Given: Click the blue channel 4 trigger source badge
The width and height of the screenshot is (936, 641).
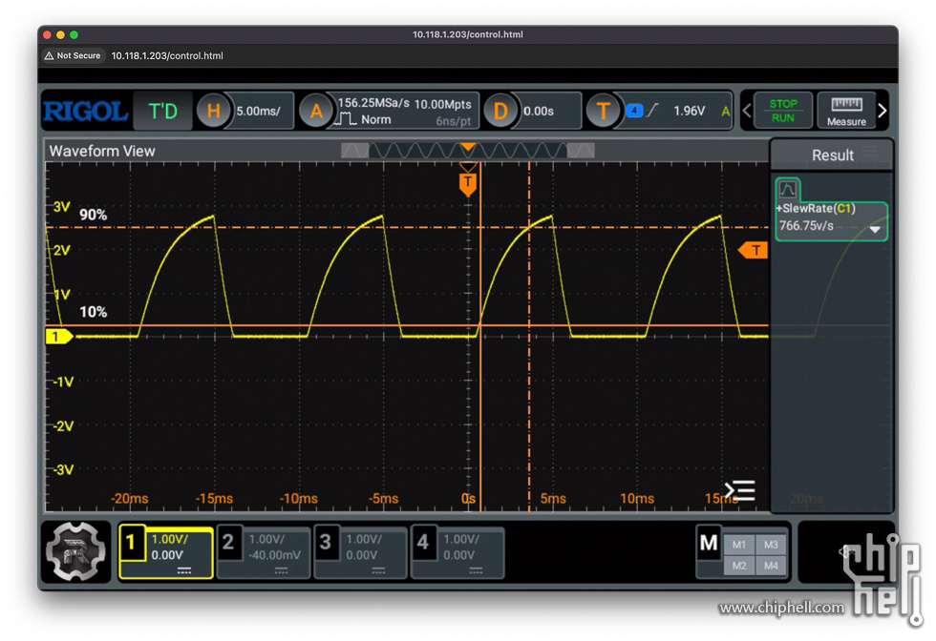Looking at the screenshot, I should (634, 111).
